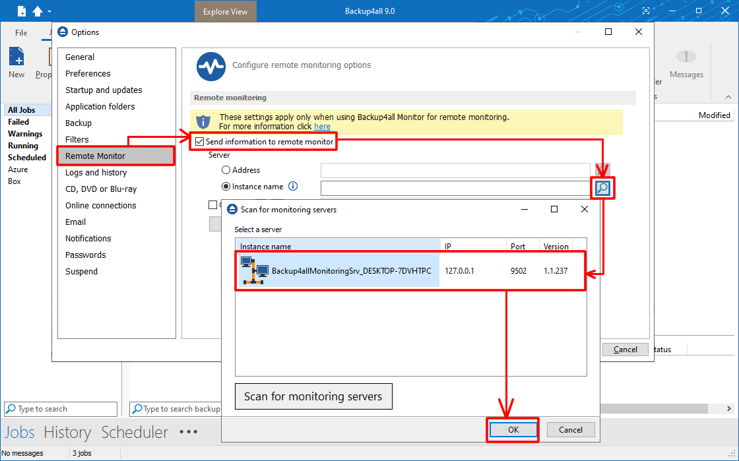This screenshot has height=461, width=739.
Task: Open the Backup options page
Action: pyautogui.click(x=79, y=123)
